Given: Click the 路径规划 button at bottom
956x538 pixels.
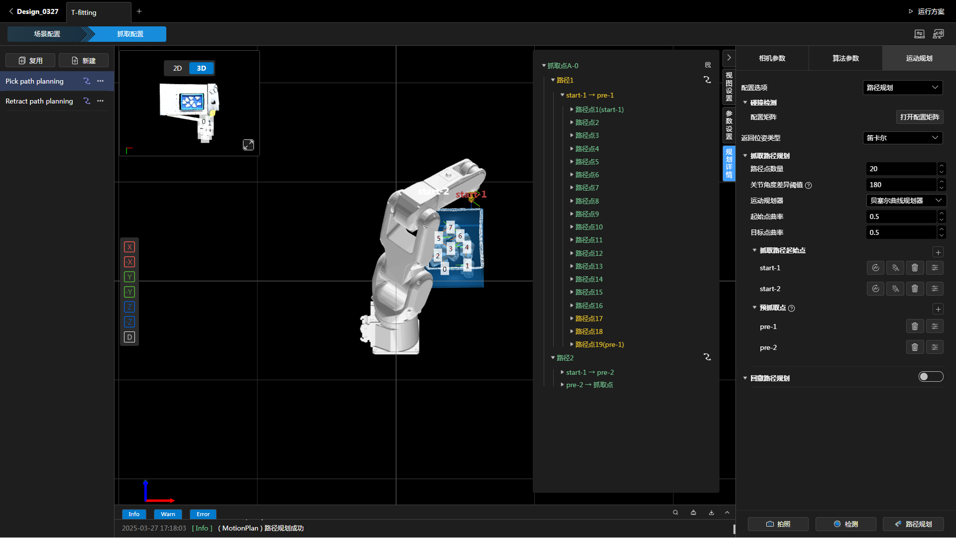Looking at the screenshot, I should (x=913, y=524).
